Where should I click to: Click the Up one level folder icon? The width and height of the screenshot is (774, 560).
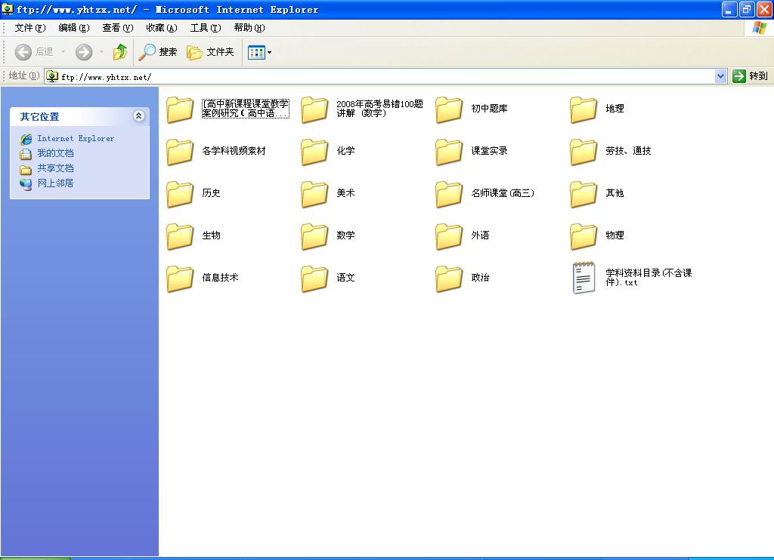119,52
